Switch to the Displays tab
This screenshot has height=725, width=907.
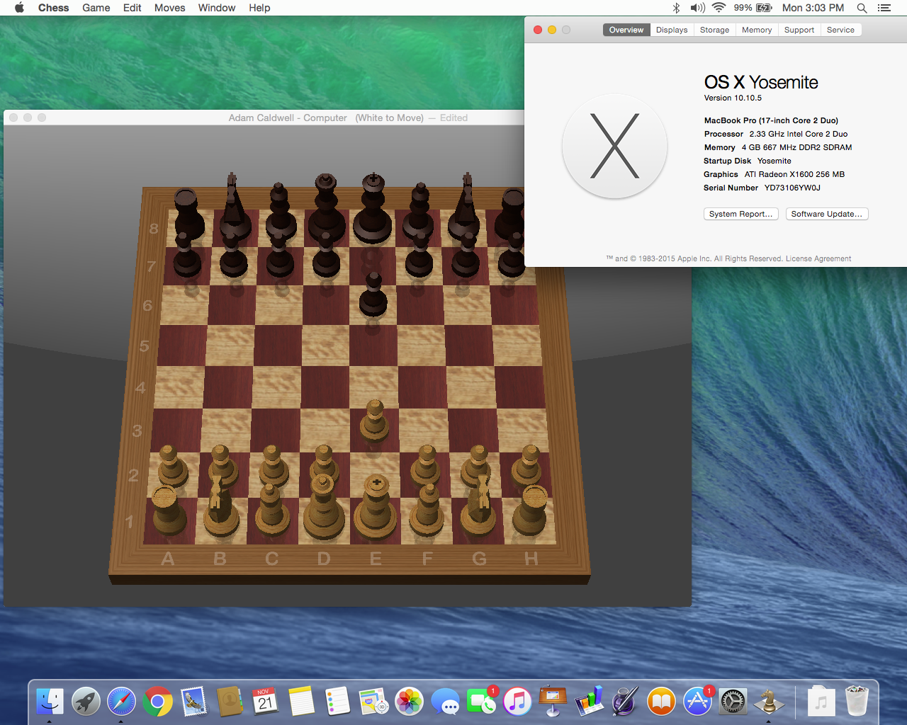(672, 30)
